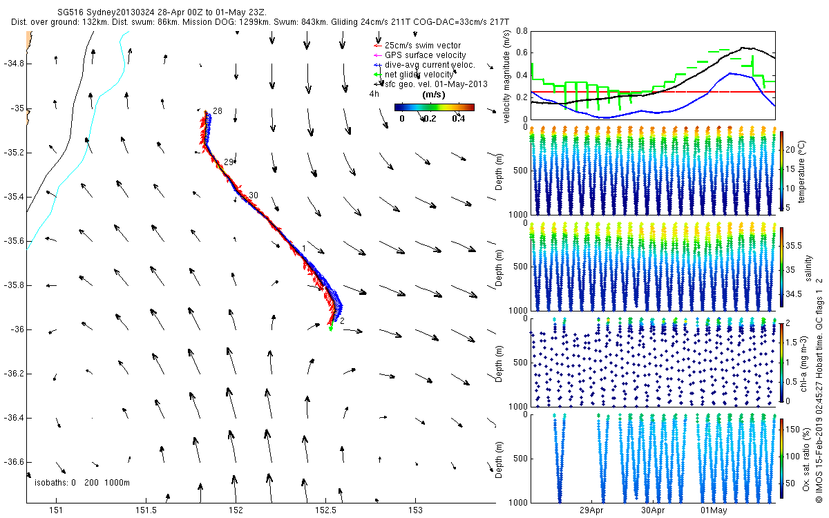This screenshot has height=518, width=829.
Task: Click the '-36.6' latitude tick label
Action: [13, 462]
